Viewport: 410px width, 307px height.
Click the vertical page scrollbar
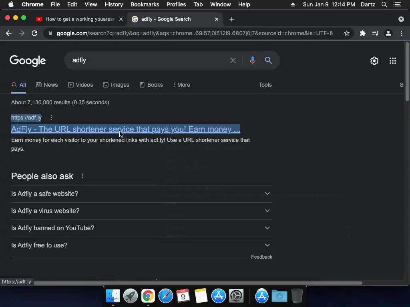407,72
